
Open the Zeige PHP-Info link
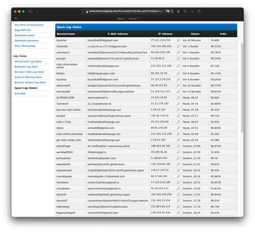point(22,30)
